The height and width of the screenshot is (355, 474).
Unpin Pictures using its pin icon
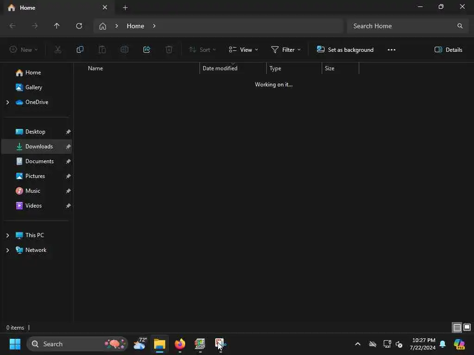click(x=69, y=176)
